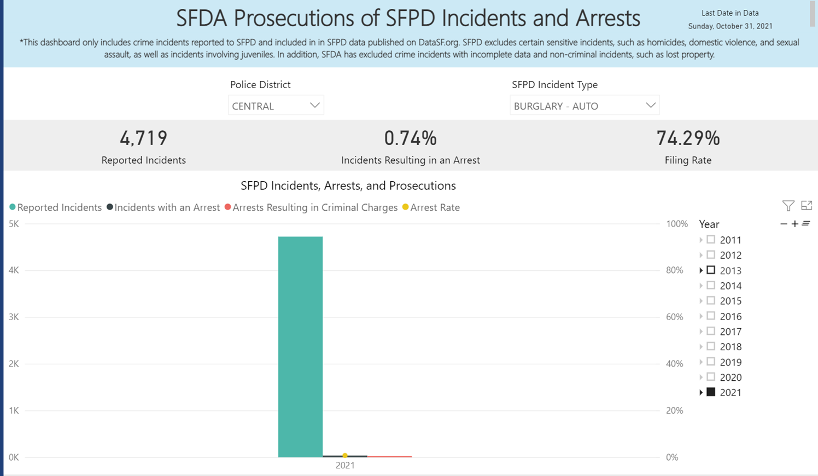Click Arrests Resulting in Criminal Charges legend entry

pyautogui.click(x=311, y=207)
